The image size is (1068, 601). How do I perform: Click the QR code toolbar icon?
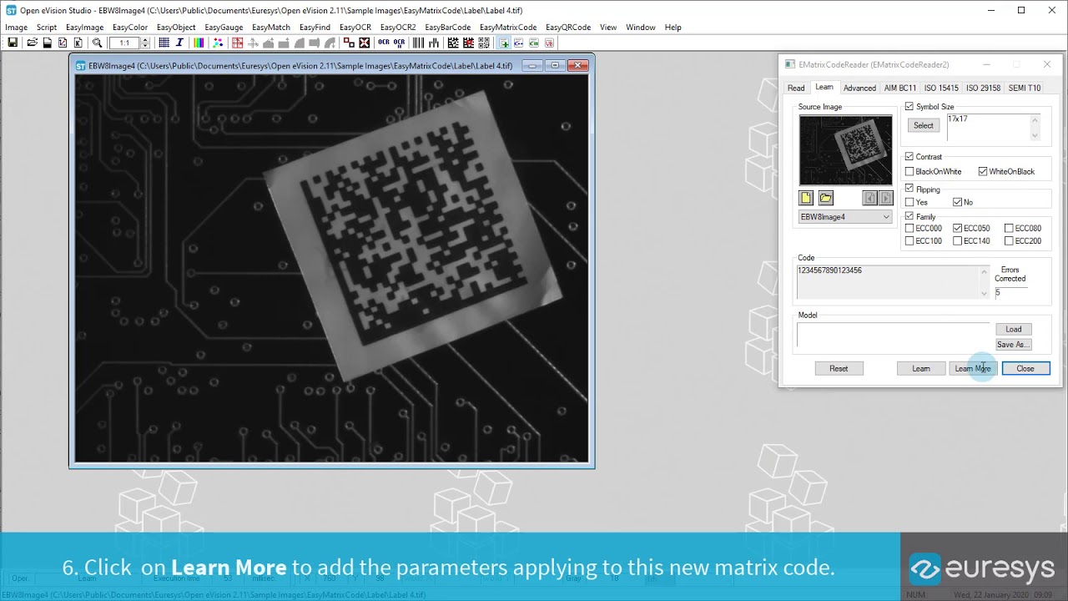pyautogui.click(x=483, y=43)
